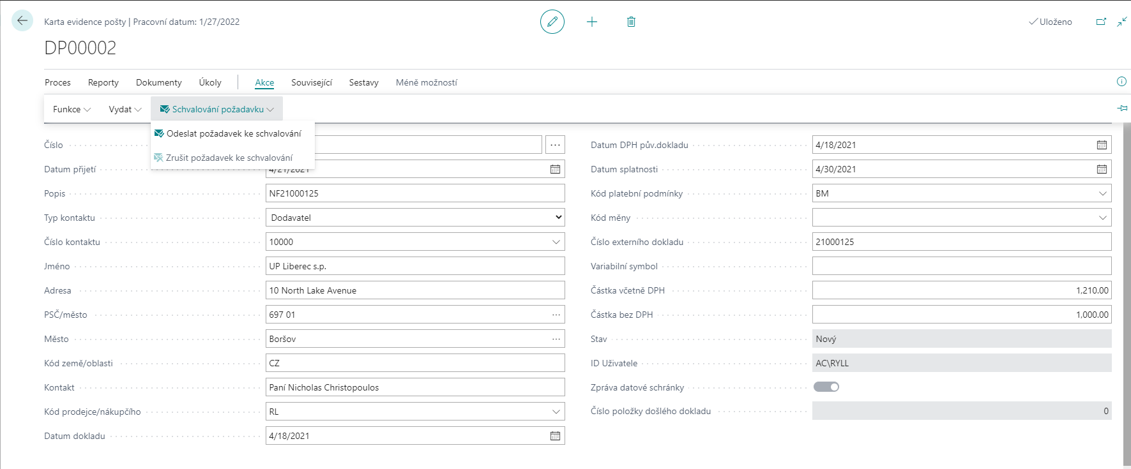Toggle the Zpráva datové schránky switch
The width and height of the screenshot is (1131, 469).
[826, 387]
